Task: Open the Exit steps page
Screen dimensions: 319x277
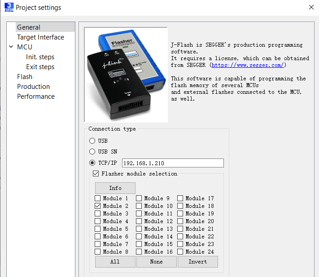Action: [x=40, y=67]
